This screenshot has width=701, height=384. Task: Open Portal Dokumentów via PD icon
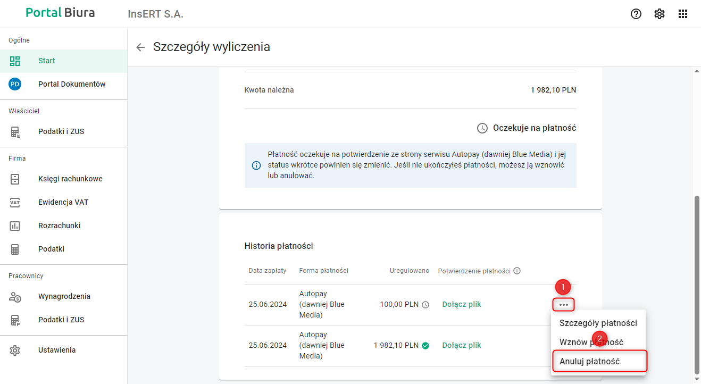coord(15,84)
